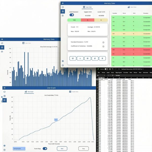Open hamburger menu in chart Memory Data window
Image resolution: width=152 pixels, height=152 pixels.
(2, 39)
